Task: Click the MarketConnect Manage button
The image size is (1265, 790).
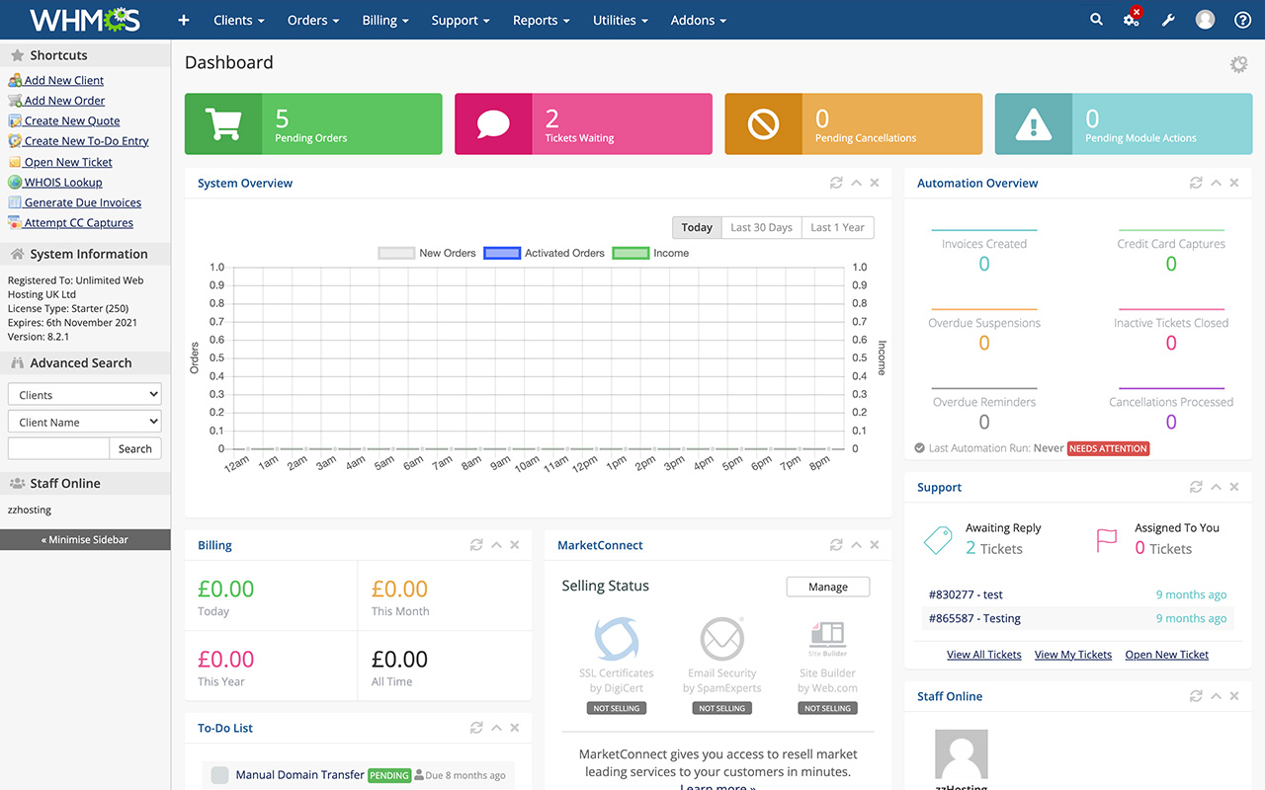Action: coord(828,587)
